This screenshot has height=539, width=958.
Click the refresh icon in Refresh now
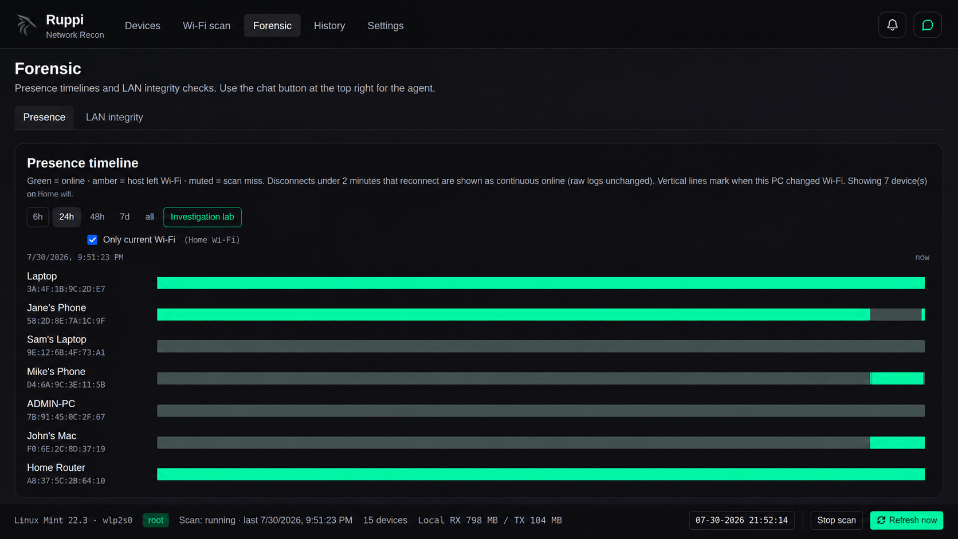[x=881, y=520]
